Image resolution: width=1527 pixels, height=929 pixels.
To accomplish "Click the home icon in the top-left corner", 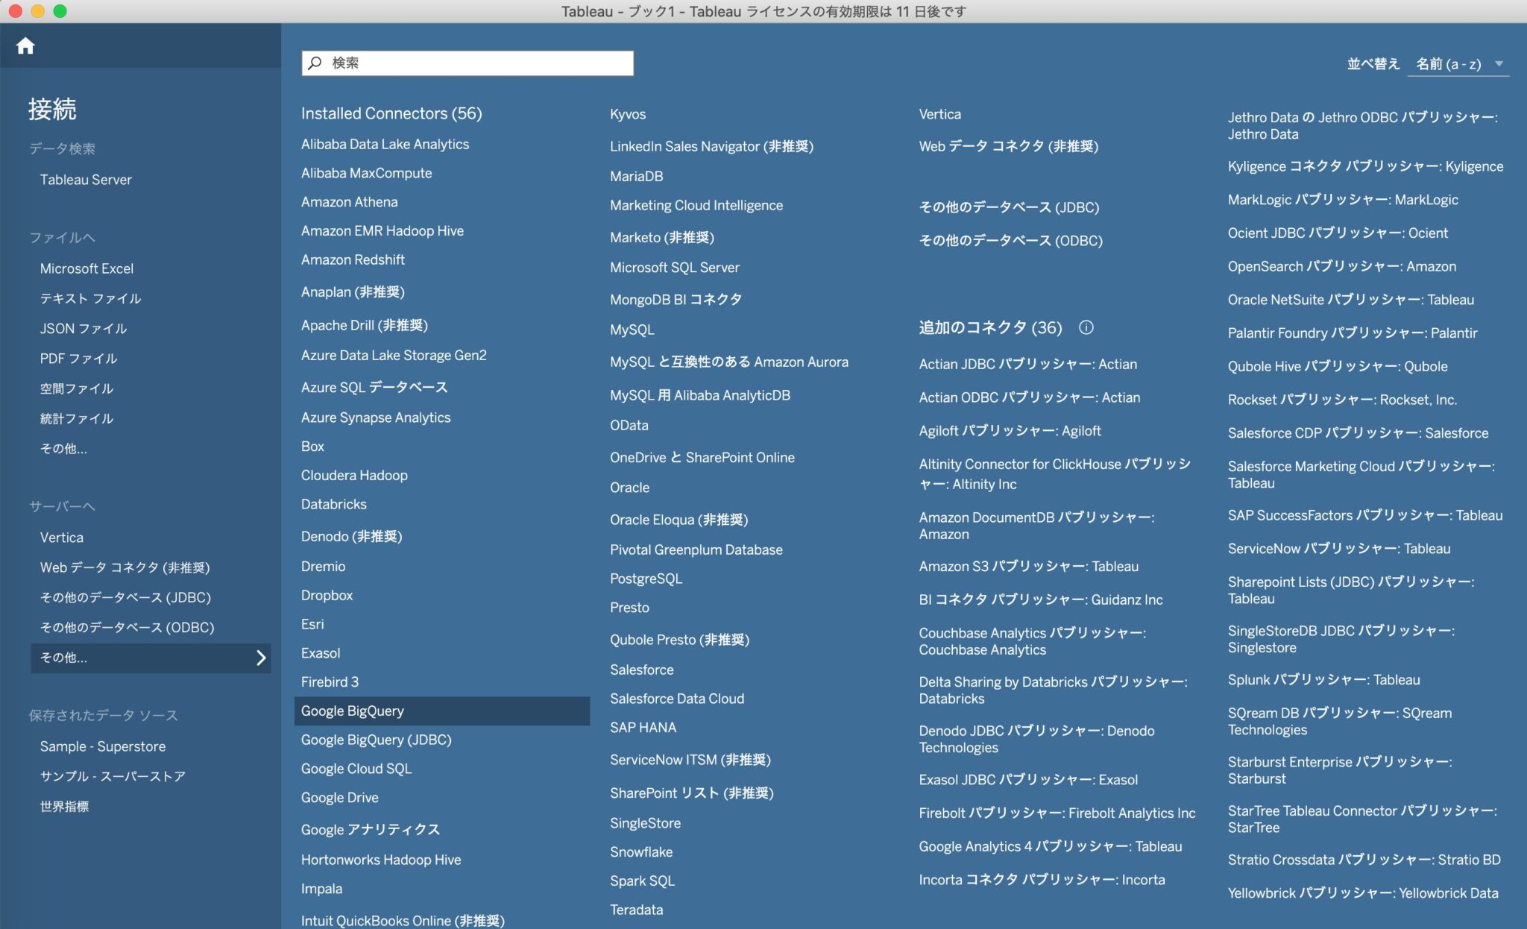I will tap(25, 45).
